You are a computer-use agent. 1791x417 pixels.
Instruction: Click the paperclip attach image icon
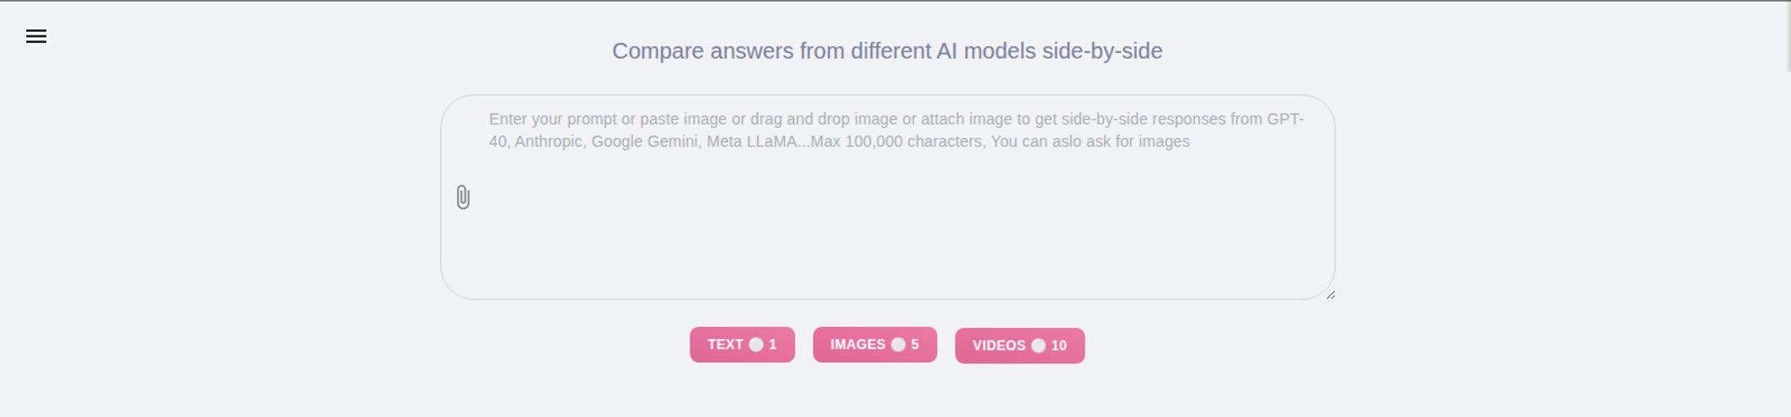coord(463,198)
